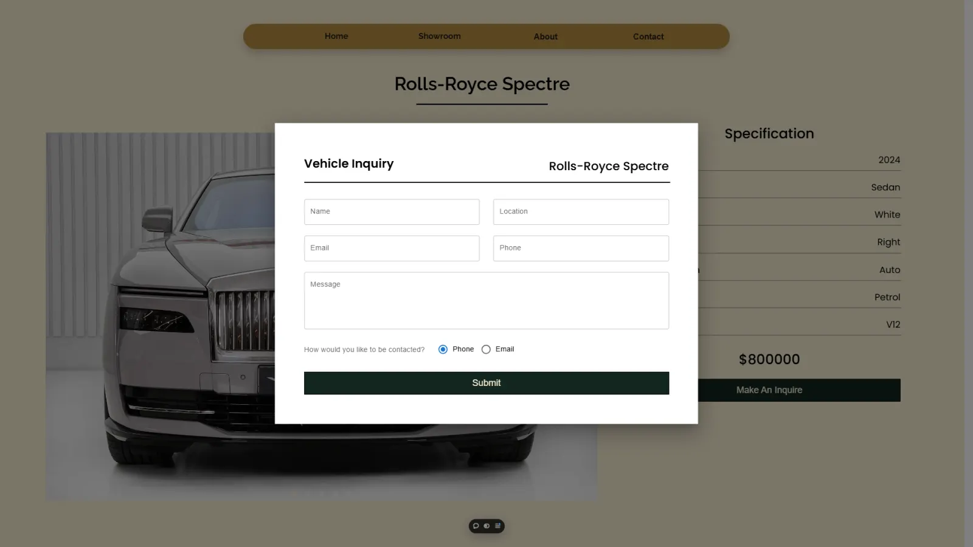Focus the Email address input field
The image size is (973, 547).
point(392,248)
